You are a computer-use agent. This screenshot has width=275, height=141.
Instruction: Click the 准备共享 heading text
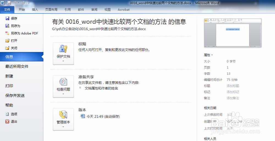86,77
